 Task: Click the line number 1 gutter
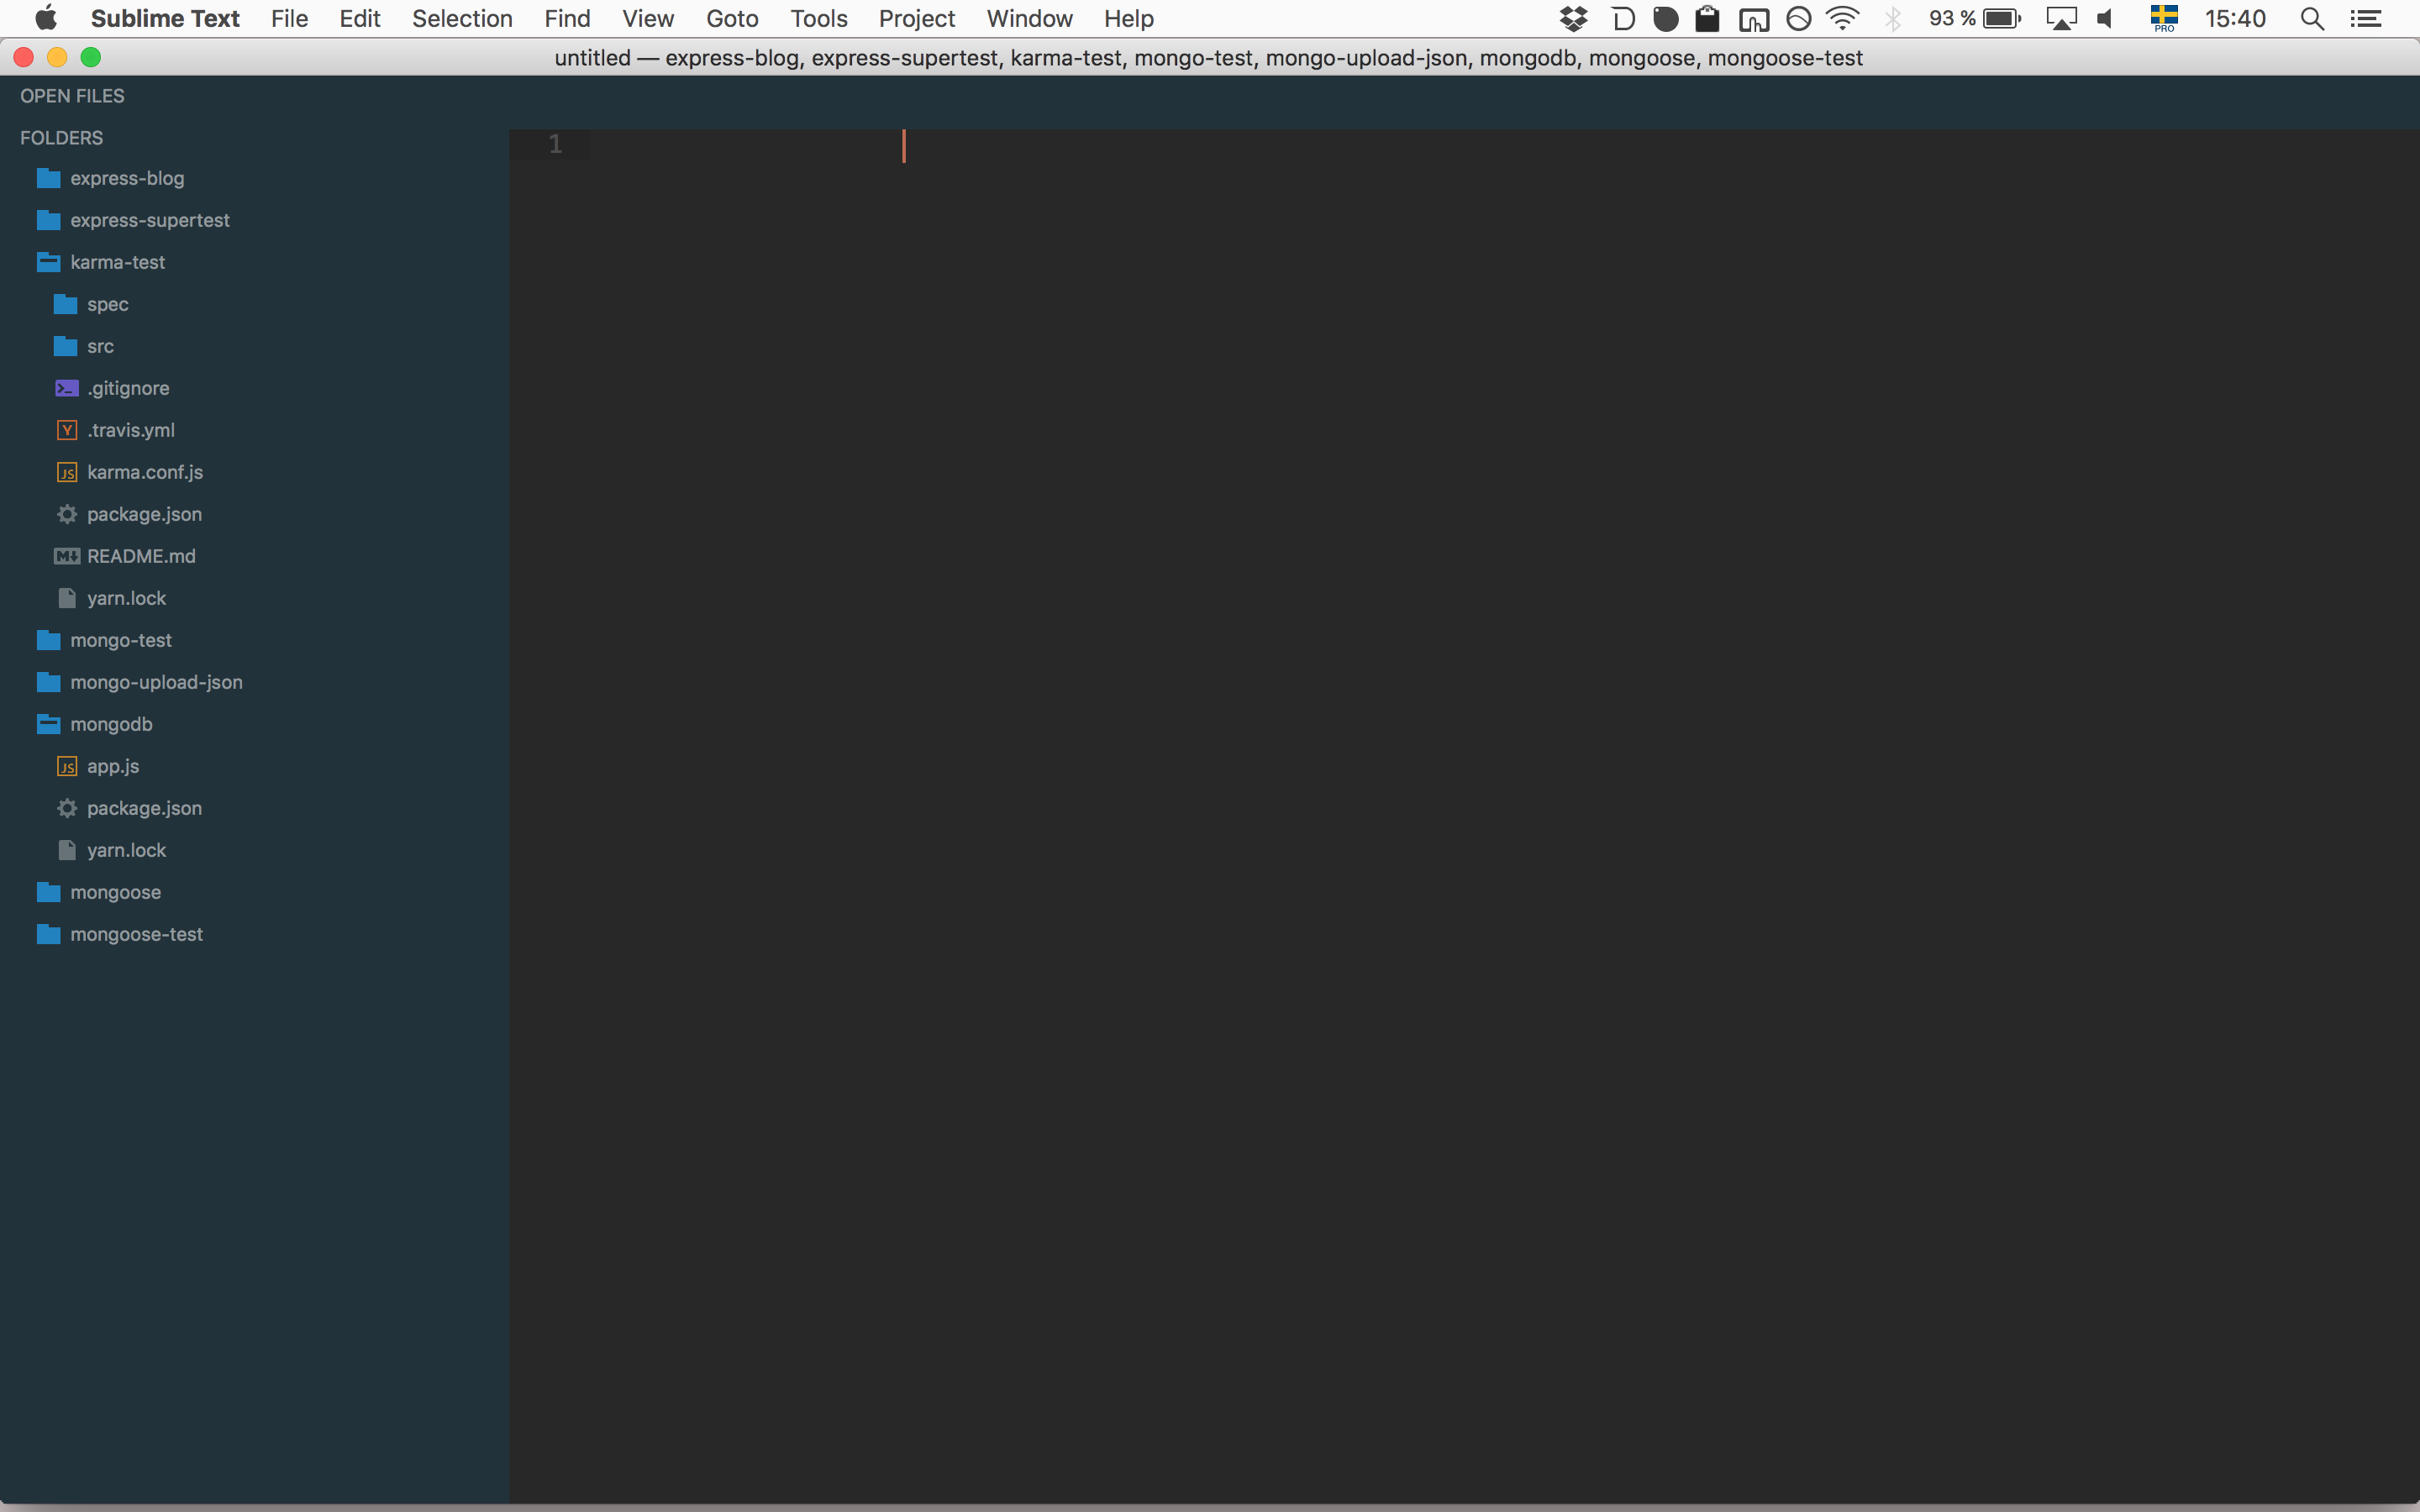point(555,144)
